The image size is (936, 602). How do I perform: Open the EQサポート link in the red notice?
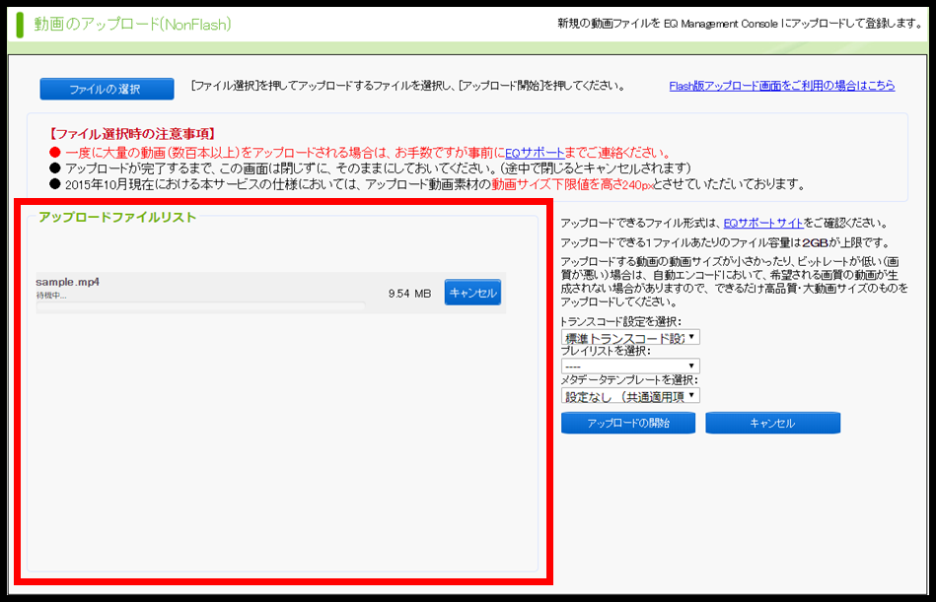click(x=535, y=153)
